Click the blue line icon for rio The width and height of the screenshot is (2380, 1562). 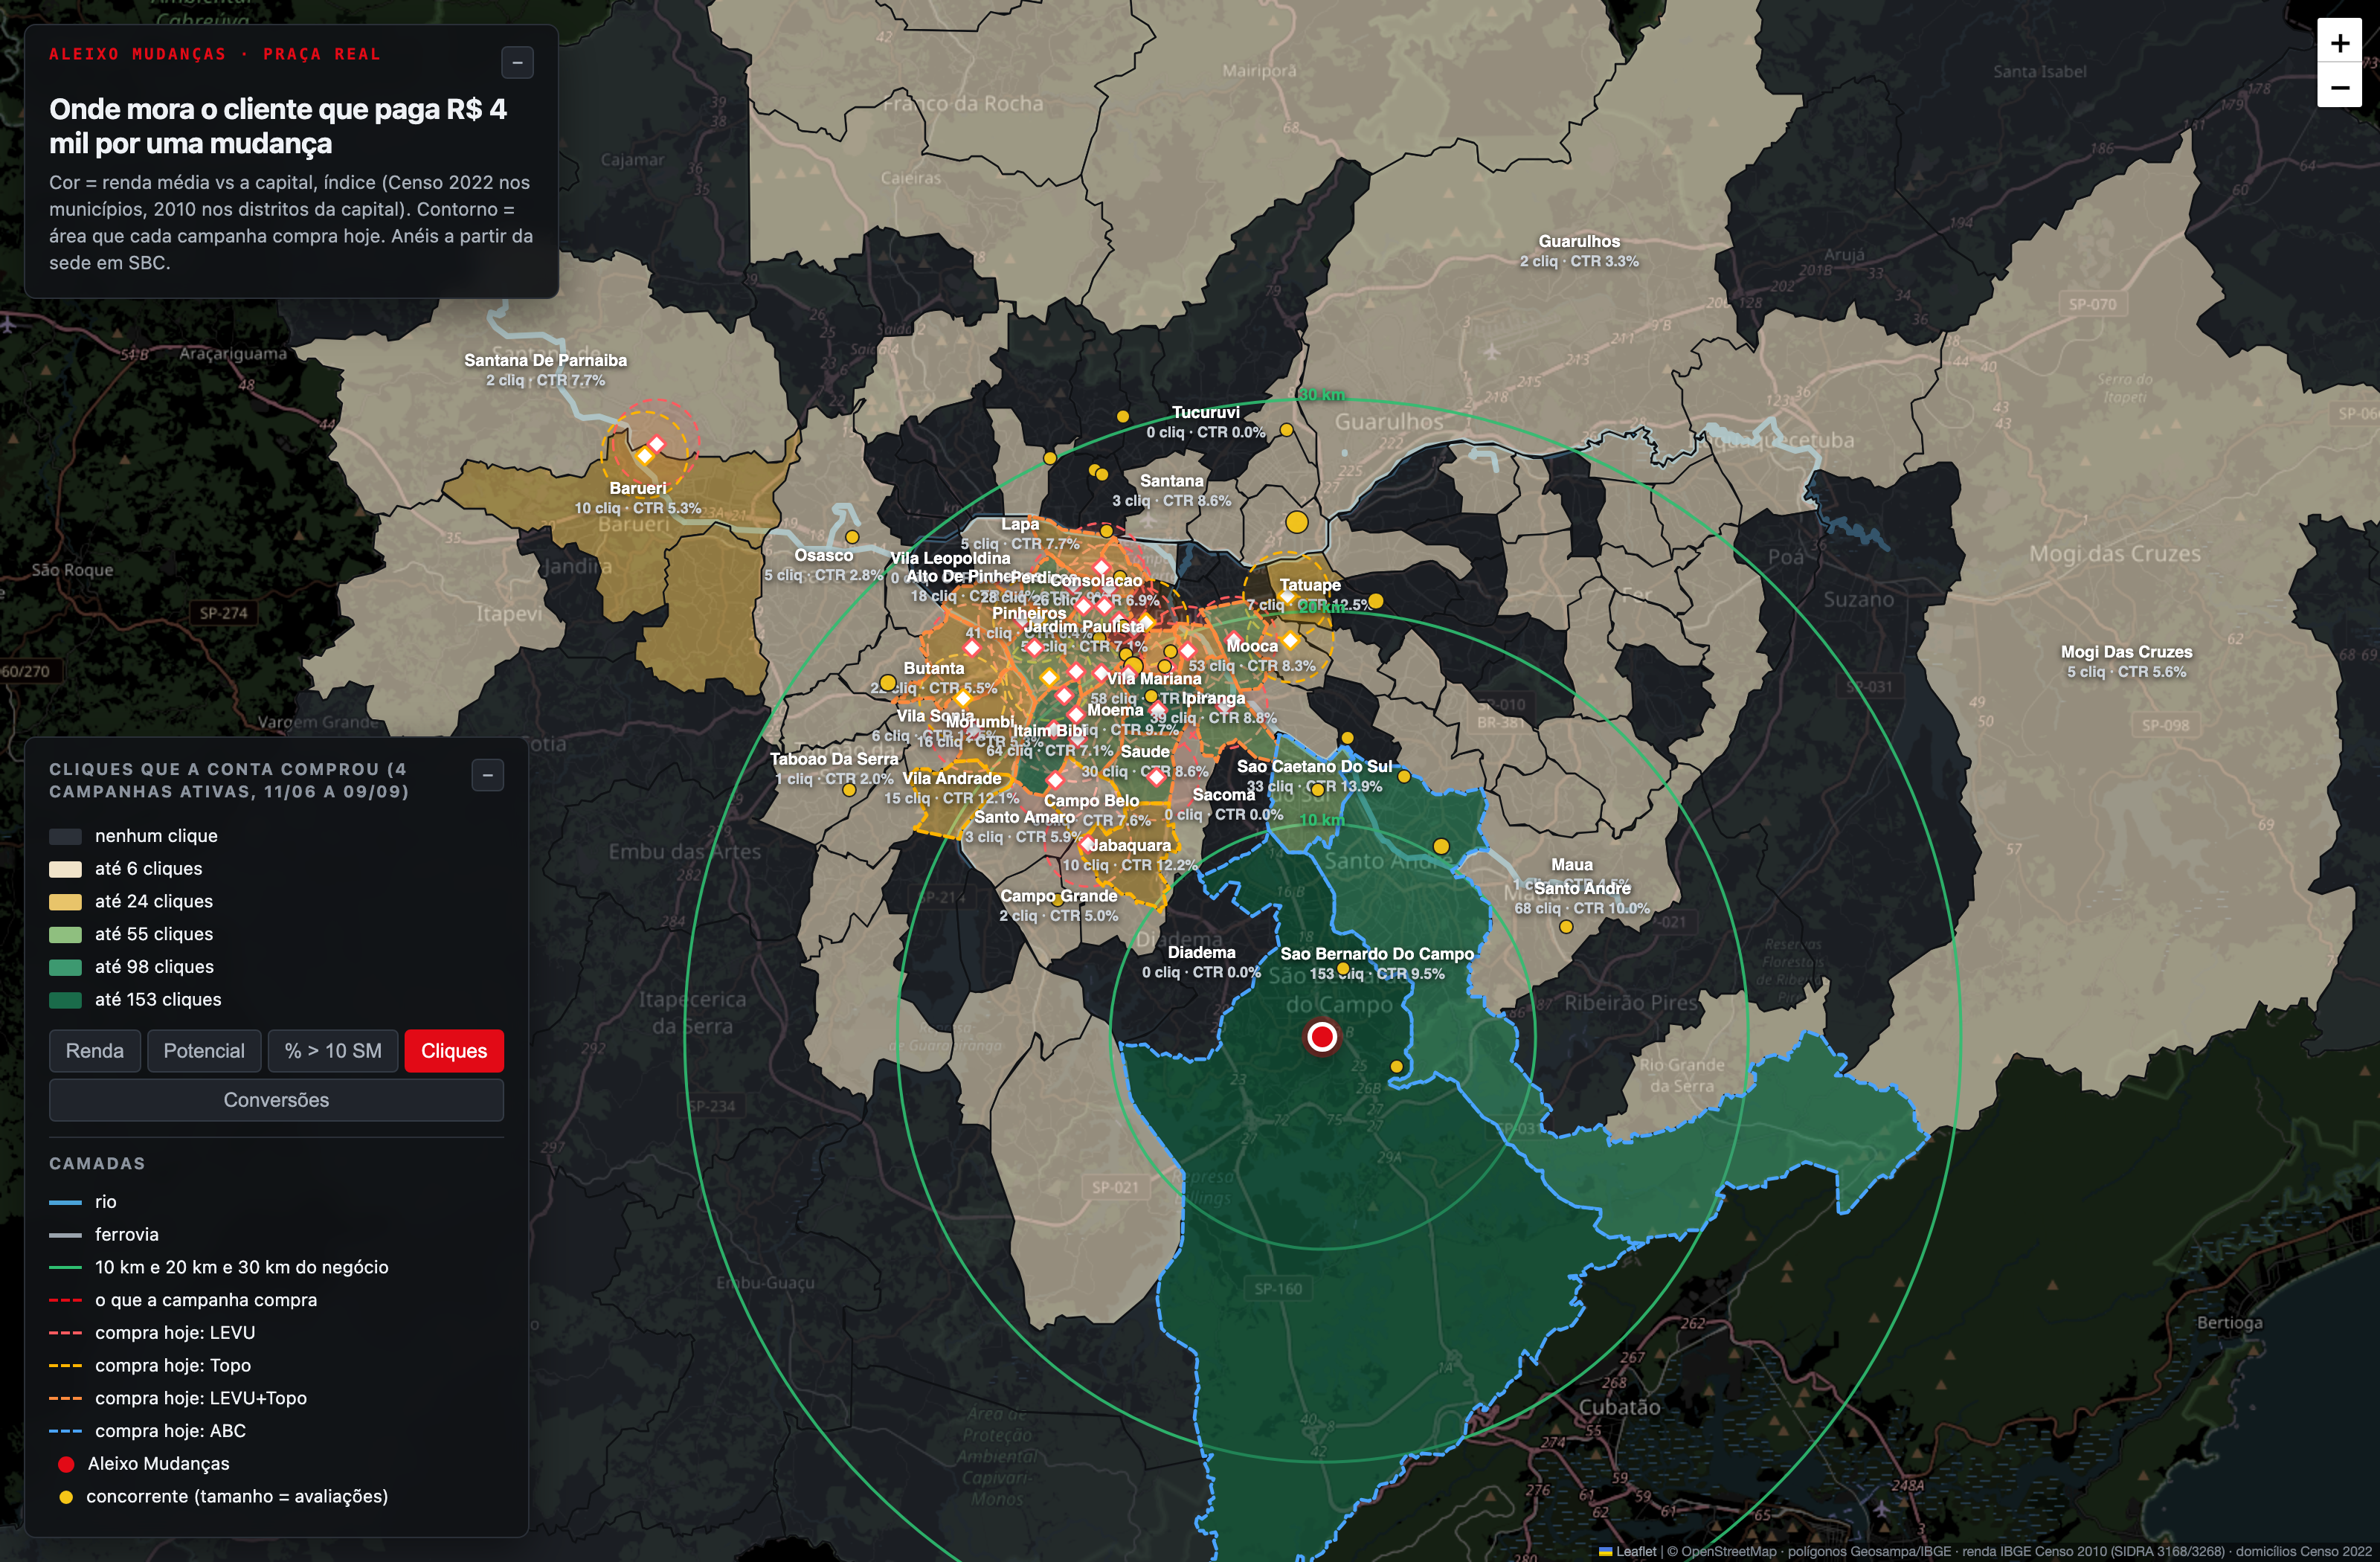point(65,1202)
